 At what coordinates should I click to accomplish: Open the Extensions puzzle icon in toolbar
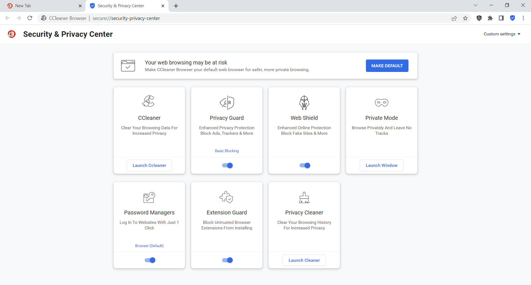click(x=490, y=18)
